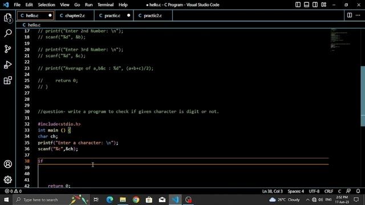Open the Source Control view
This screenshot has width=365, height=205.
click(7, 49)
